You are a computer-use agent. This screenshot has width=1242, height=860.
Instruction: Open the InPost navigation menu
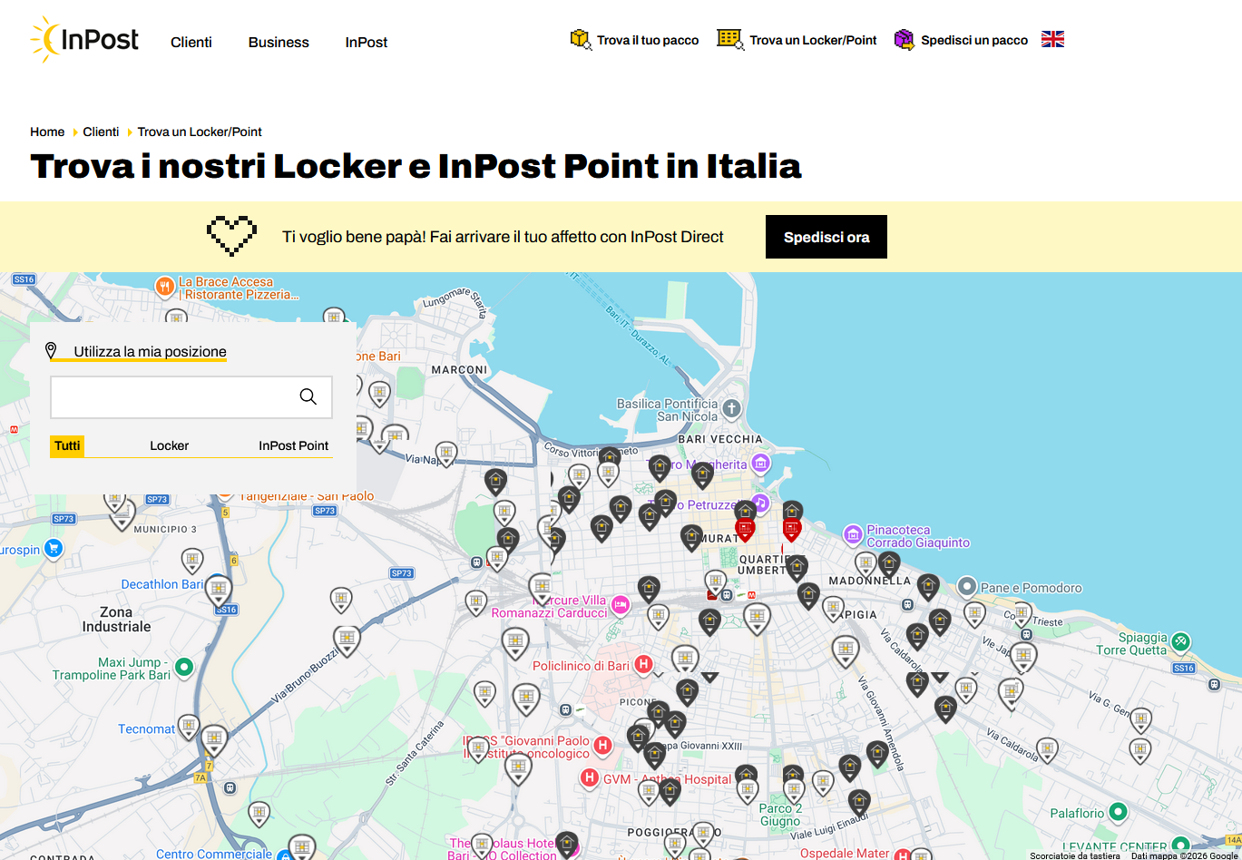367,42
